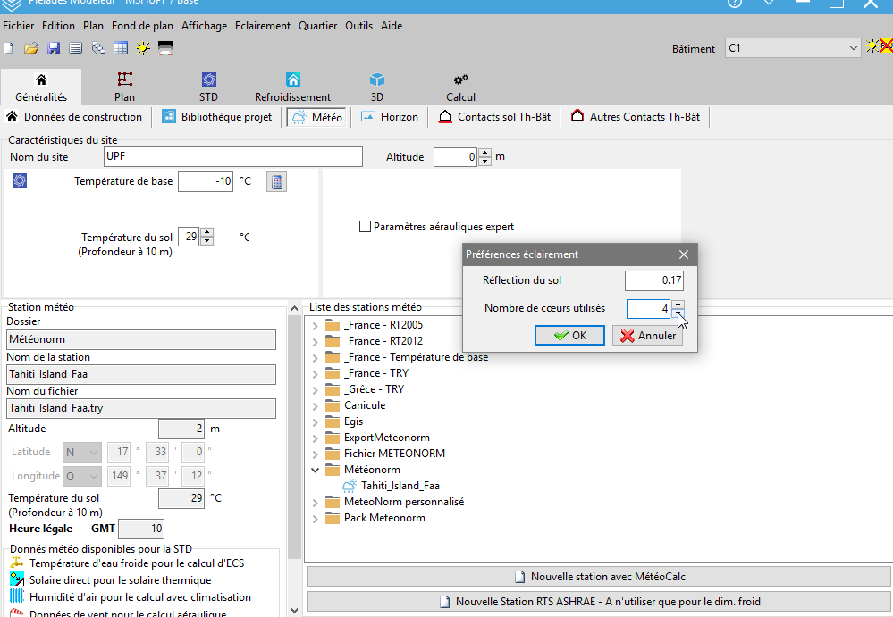Viewport: 893px width, 617px height.
Task: Expand the _Grèce - TRY folder
Action: click(315, 390)
